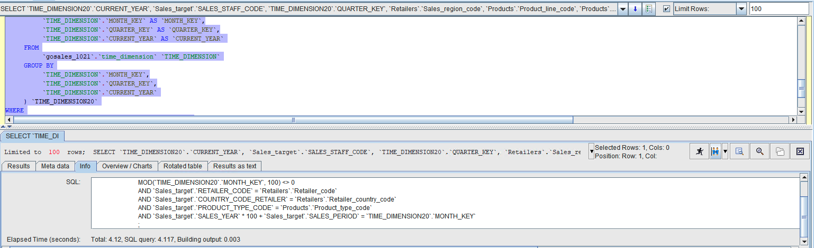Image resolution: width=814 pixels, height=248 pixels.
Task: Open the SQL history dropdown arrow
Action: 622,9
